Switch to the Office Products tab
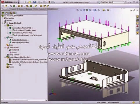The width and height of the screenshot is (140, 104). (x=40, y=9)
